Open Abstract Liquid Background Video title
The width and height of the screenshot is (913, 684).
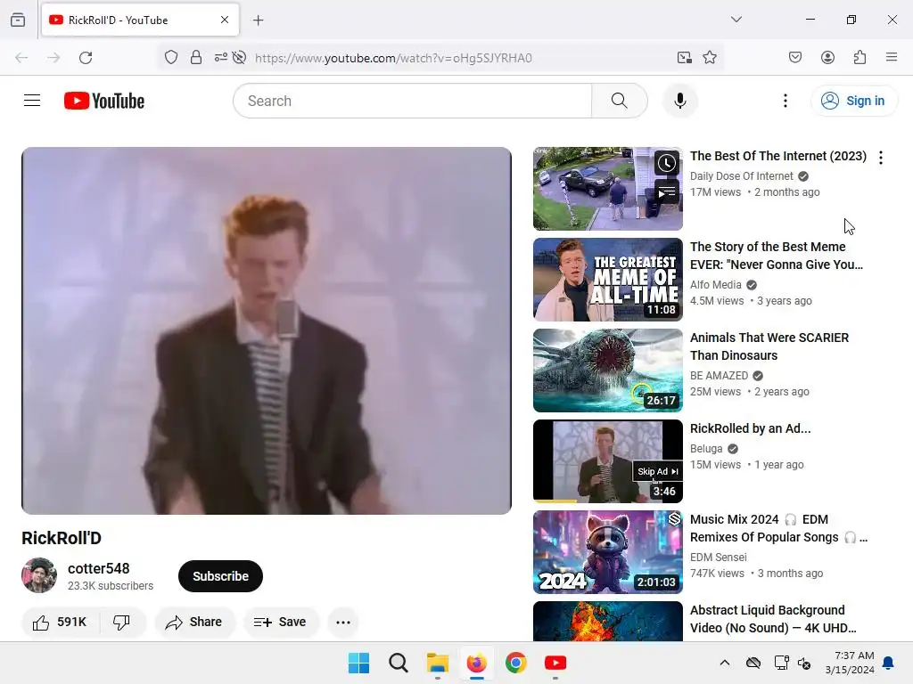coord(773,619)
